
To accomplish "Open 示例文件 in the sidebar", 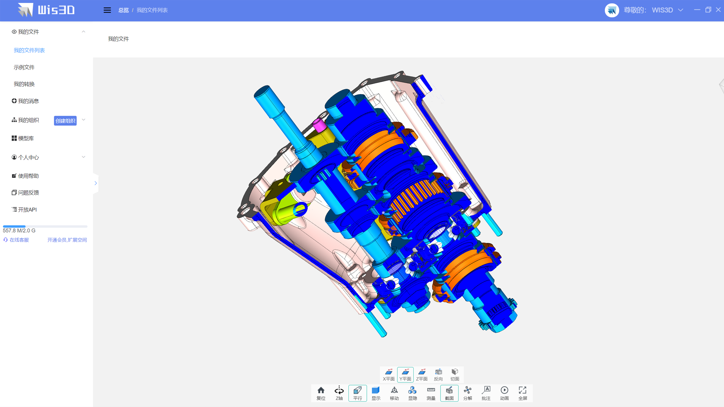I will pos(24,67).
